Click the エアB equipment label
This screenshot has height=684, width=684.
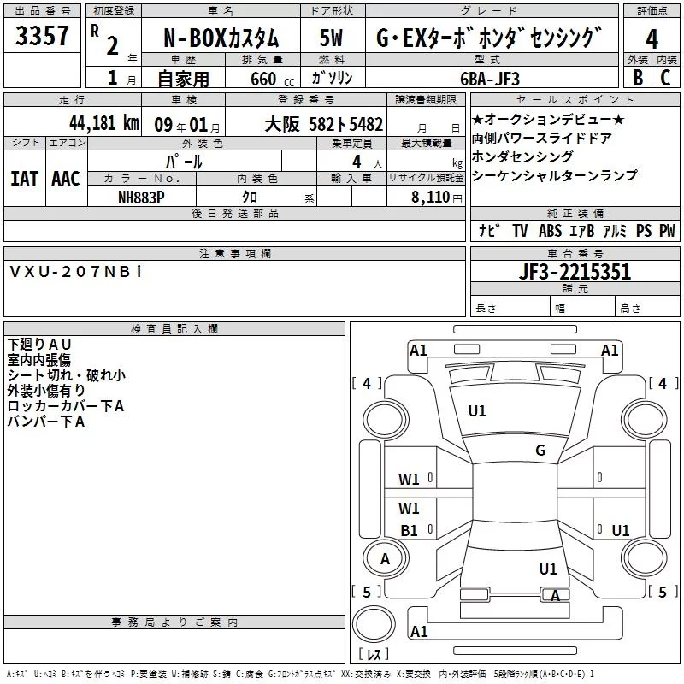tap(582, 230)
